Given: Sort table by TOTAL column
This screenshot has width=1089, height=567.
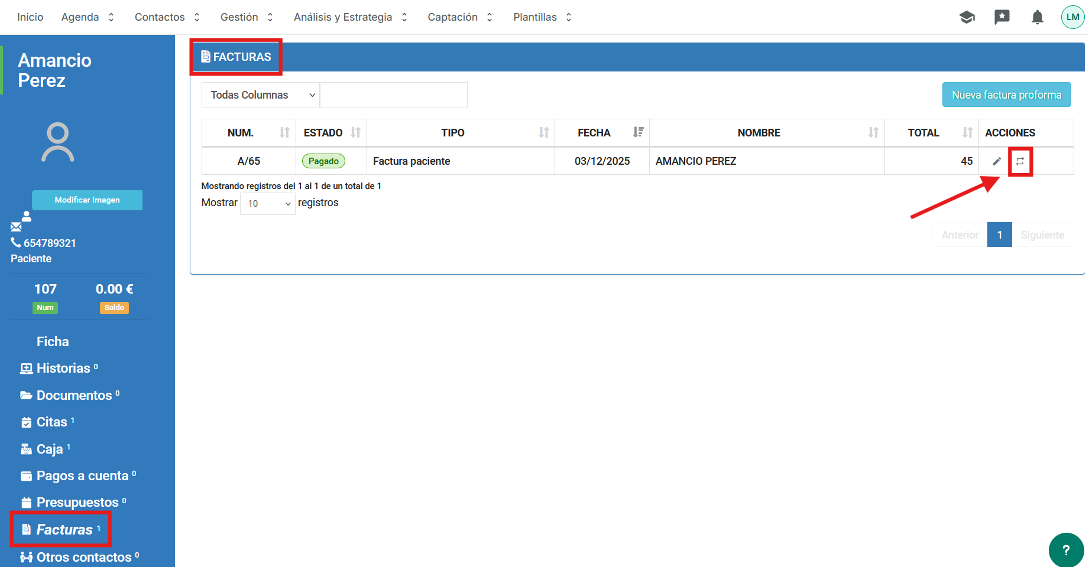Looking at the screenshot, I should pos(931,133).
